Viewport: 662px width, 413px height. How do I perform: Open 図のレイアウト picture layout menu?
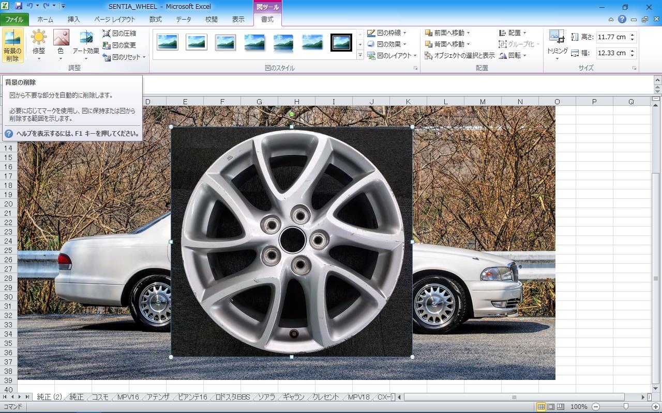(x=392, y=55)
